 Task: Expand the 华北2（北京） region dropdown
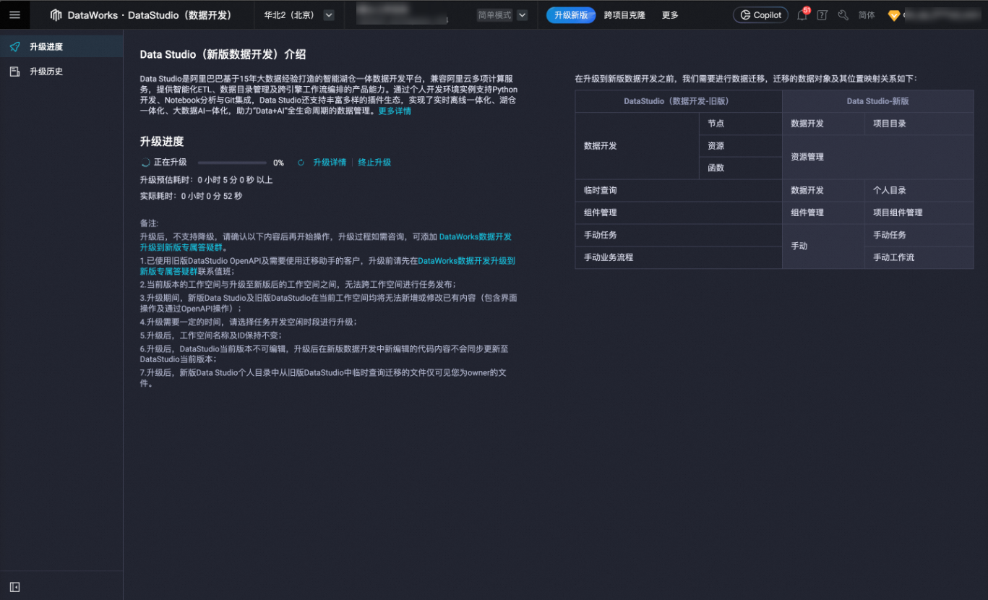tap(329, 15)
